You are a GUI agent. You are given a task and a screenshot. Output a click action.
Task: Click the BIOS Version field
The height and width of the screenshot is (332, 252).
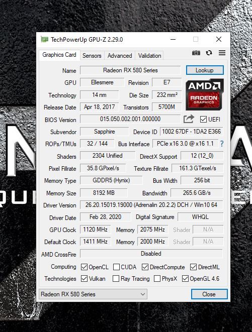tap(130, 119)
